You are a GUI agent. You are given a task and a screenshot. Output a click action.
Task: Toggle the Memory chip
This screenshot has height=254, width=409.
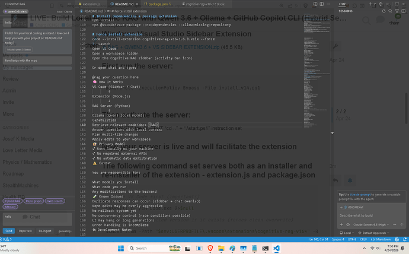point(10,207)
